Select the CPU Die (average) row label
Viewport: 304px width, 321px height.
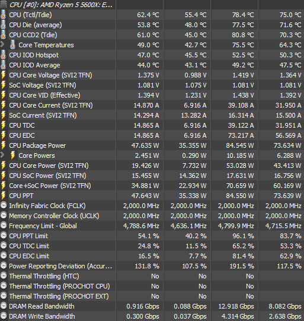coord(36,25)
